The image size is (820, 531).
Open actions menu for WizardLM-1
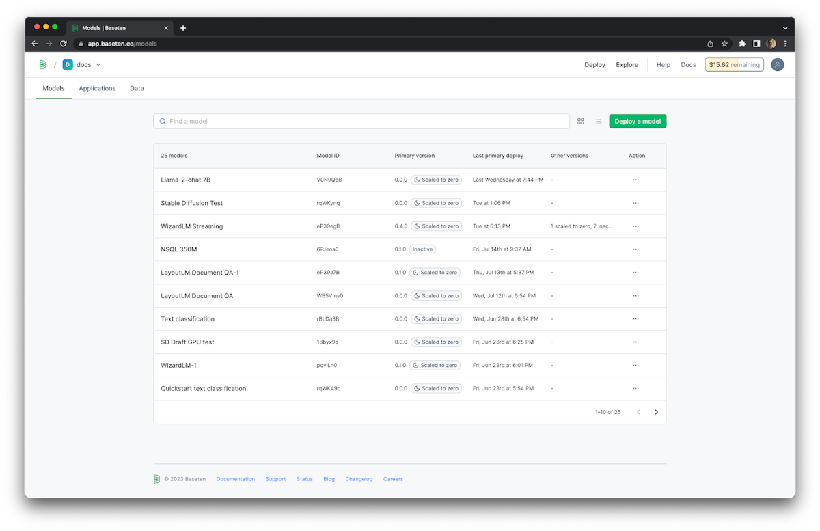(x=635, y=365)
